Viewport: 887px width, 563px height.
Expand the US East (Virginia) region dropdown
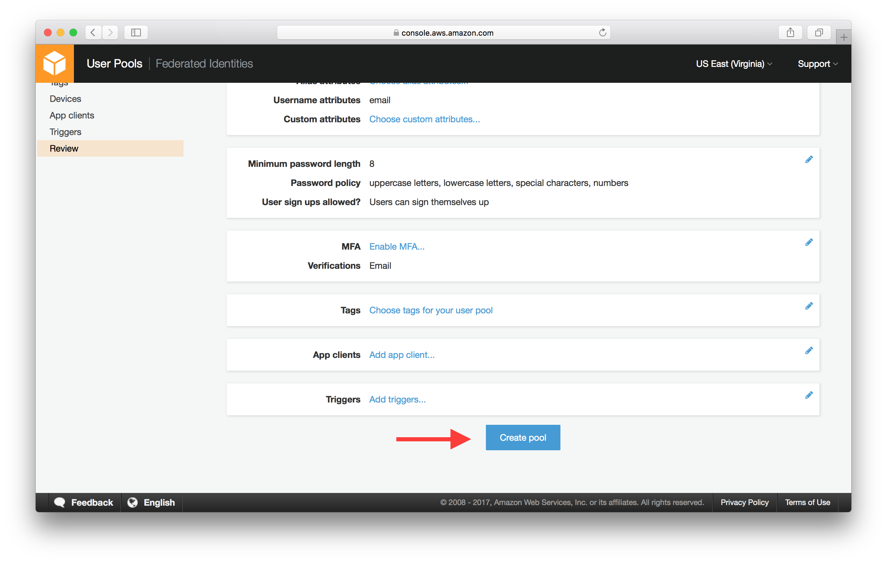click(733, 64)
